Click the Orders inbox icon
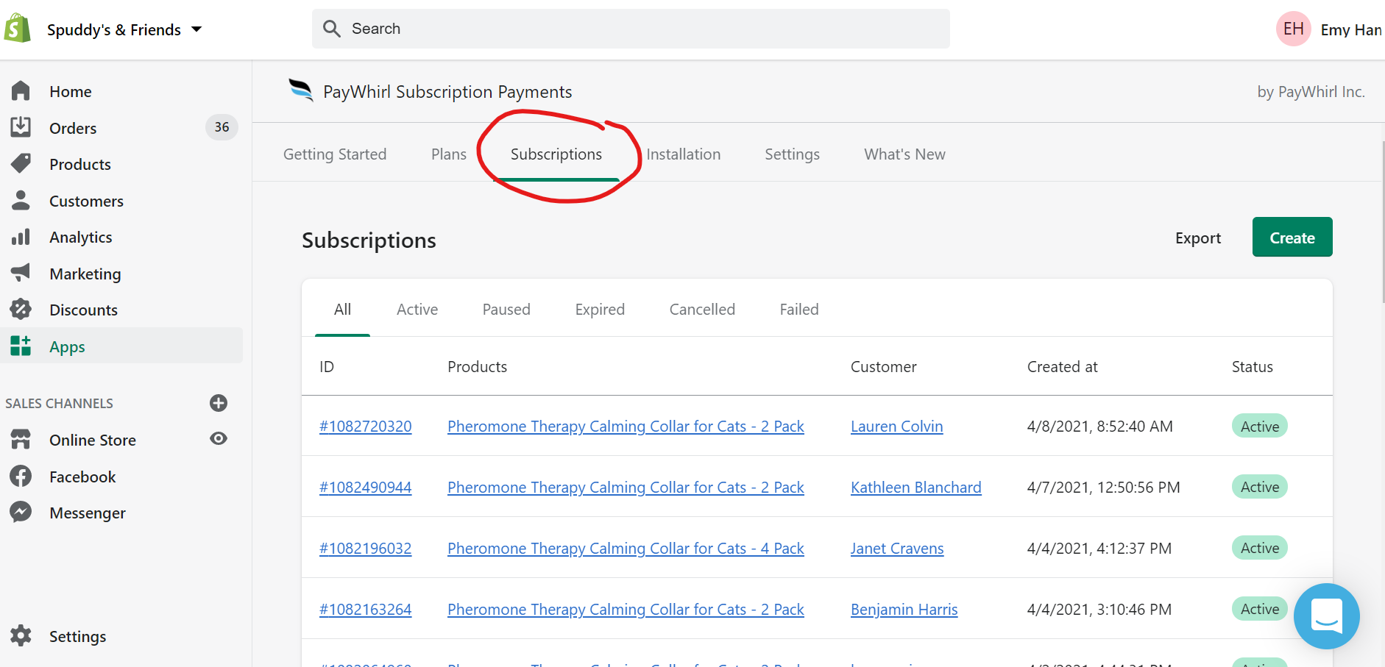Image resolution: width=1385 pixels, height=667 pixels. point(21,127)
